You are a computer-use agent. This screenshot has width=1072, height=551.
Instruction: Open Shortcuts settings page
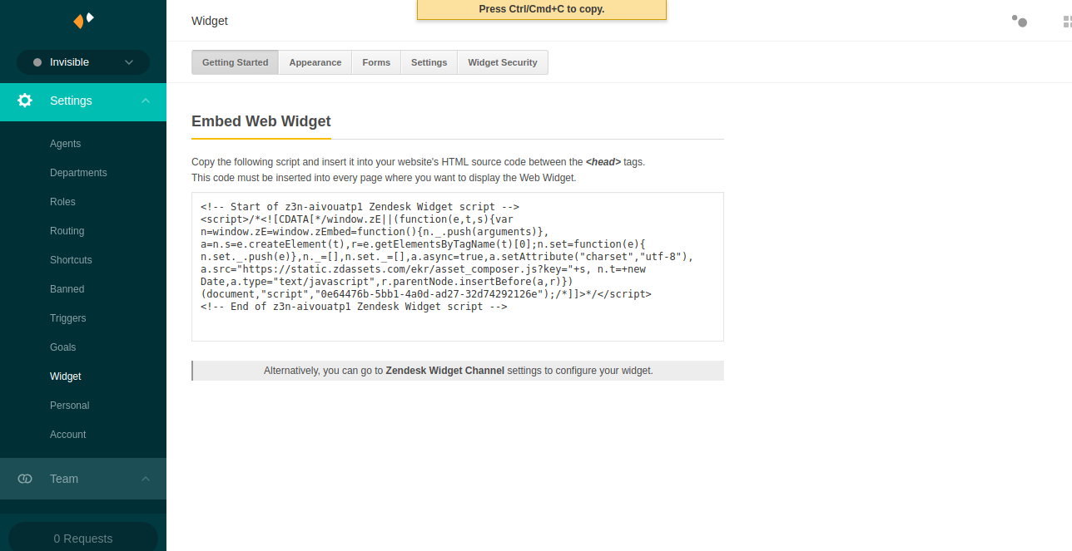pos(71,260)
